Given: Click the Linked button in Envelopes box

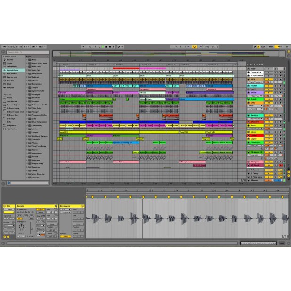Looking at the screenshot, I should pyautogui.click(x=65, y=236).
